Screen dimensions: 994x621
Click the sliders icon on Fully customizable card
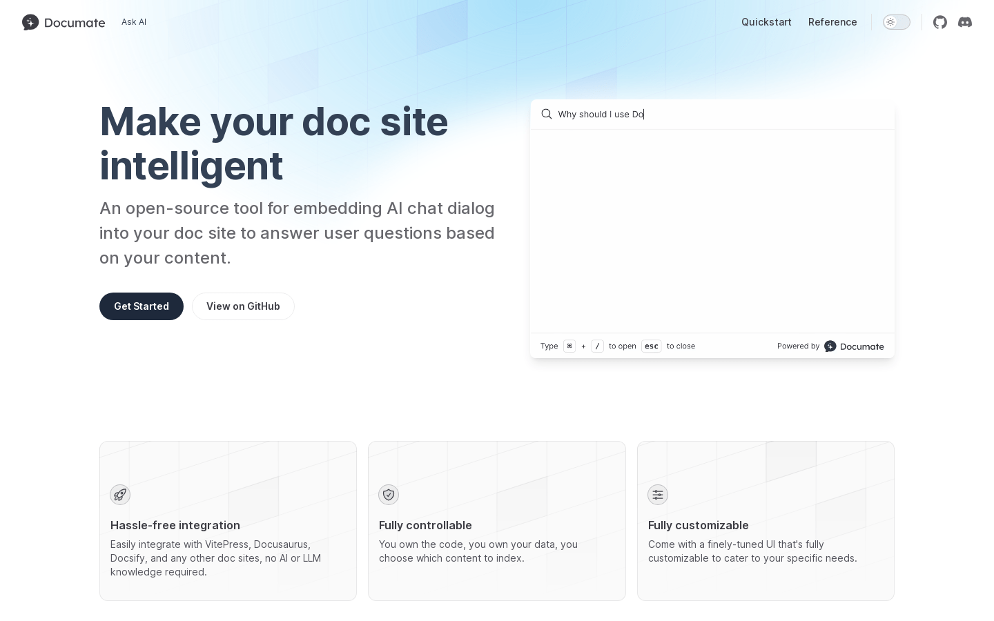tap(658, 495)
